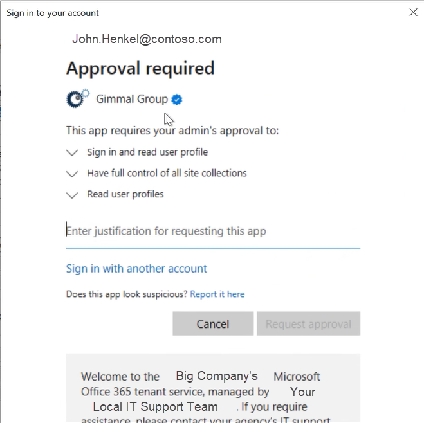Click the Gimmal Group publisher name
The image size is (424, 423).
pos(132,99)
